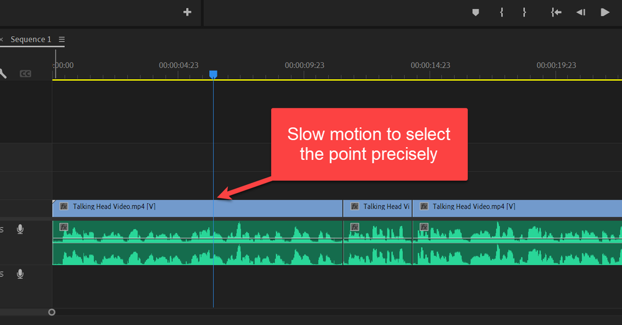This screenshot has height=325, width=622.
Task: Enable voice-over record on upper audio track
Action: pos(21,230)
